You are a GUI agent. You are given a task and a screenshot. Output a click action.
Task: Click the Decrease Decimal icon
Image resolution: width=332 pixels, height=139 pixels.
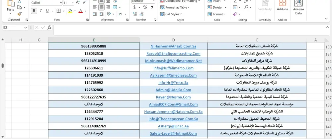(142, 14)
